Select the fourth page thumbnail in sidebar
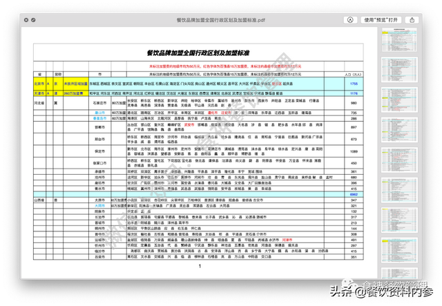Image resolution: width=442 pixels, height=306 pixels. click(x=399, y=130)
